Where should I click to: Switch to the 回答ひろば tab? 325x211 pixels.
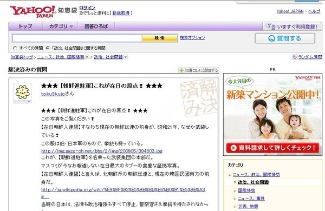tap(96, 27)
